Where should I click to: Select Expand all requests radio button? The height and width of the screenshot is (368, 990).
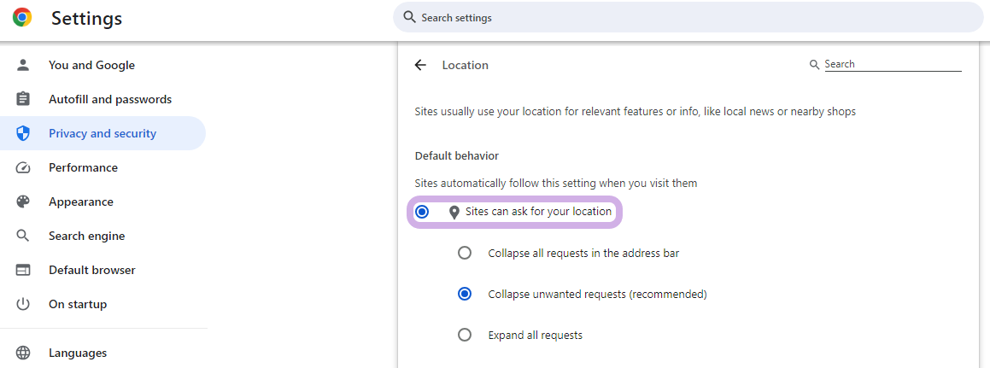coord(465,336)
